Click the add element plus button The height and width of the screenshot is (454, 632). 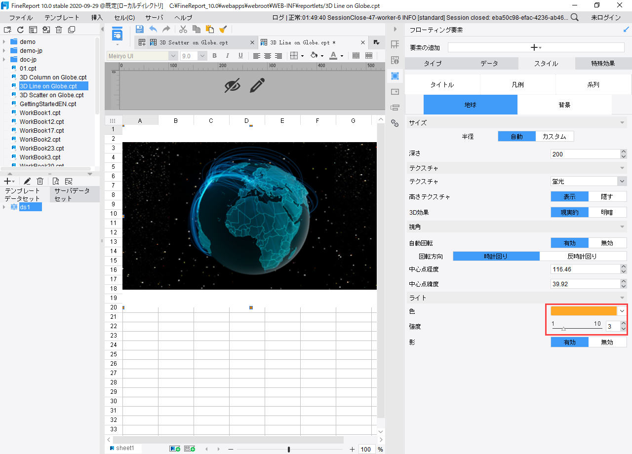point(536,47)
